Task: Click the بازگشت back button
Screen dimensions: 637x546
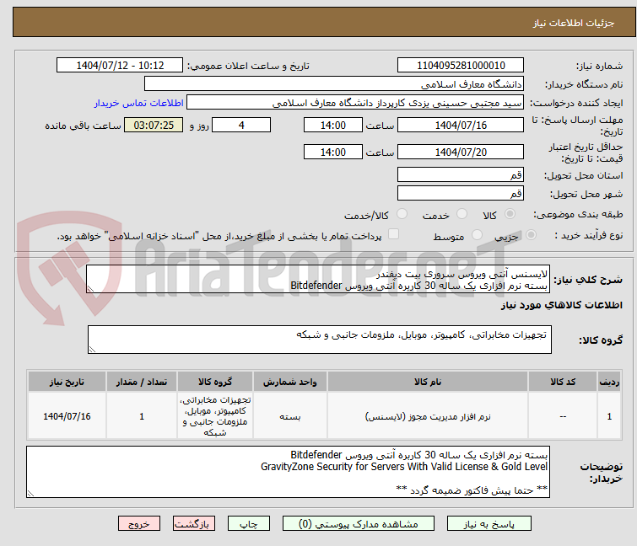Action: (193, 523)
